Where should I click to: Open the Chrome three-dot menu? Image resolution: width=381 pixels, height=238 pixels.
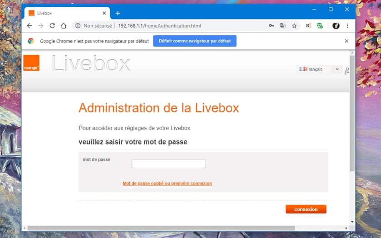[347, 26]
